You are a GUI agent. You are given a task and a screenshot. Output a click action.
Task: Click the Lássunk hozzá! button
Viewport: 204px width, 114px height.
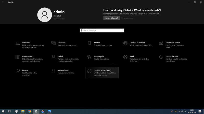(111, 18)
